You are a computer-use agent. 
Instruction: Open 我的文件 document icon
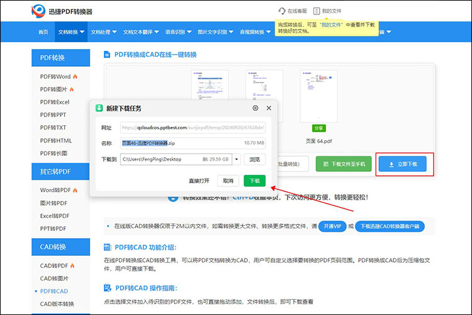[x=317, y=11]
